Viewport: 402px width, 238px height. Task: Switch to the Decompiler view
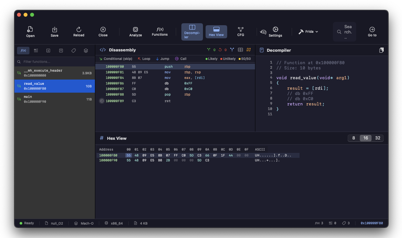click(192, 31)
